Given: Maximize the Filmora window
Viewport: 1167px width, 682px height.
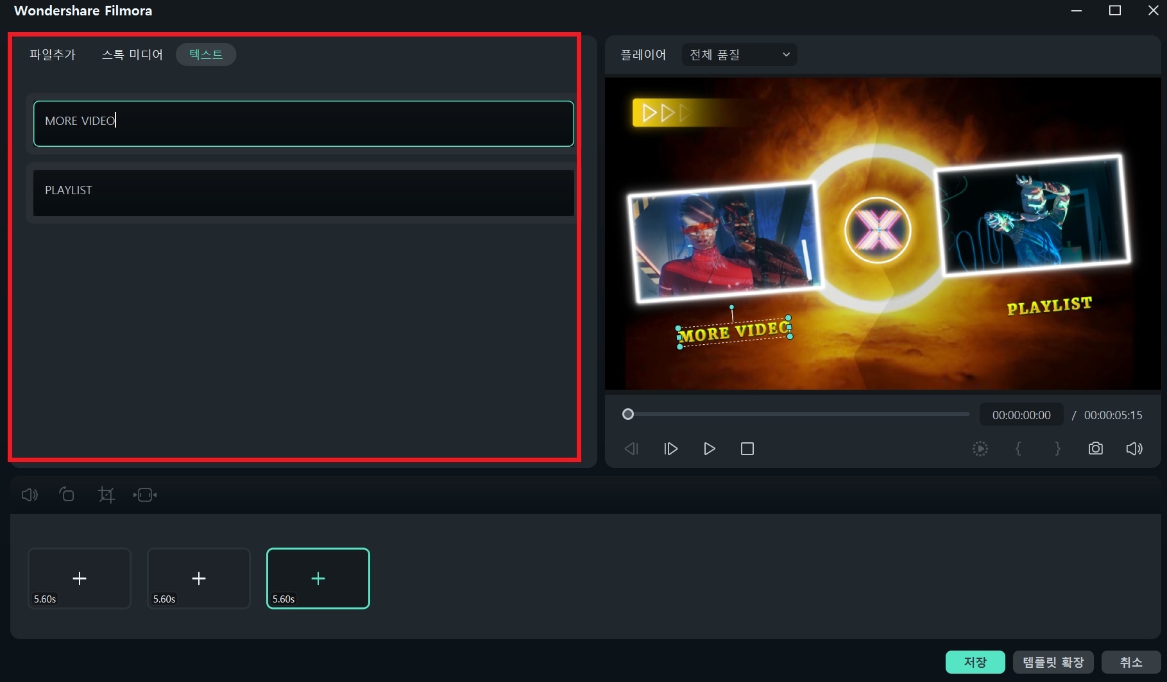Looking at the screenshot, I should (x=1115, y=11).
